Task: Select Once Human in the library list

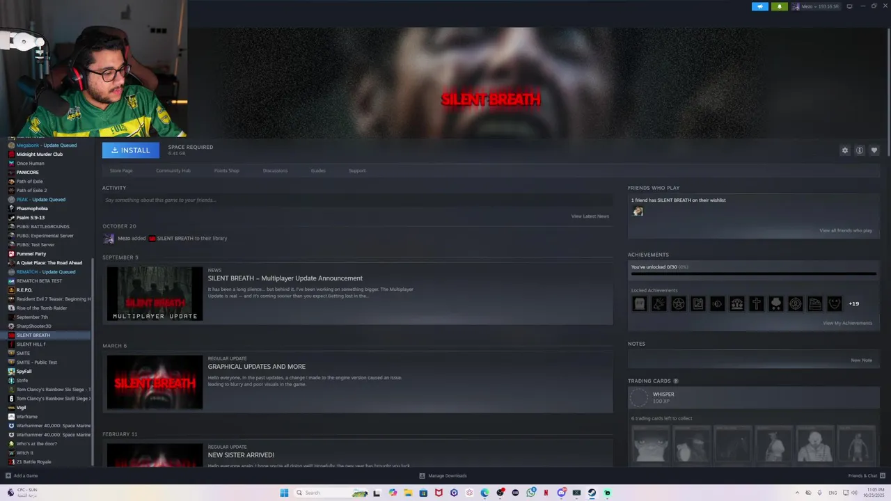Action: tap(31, 164)
